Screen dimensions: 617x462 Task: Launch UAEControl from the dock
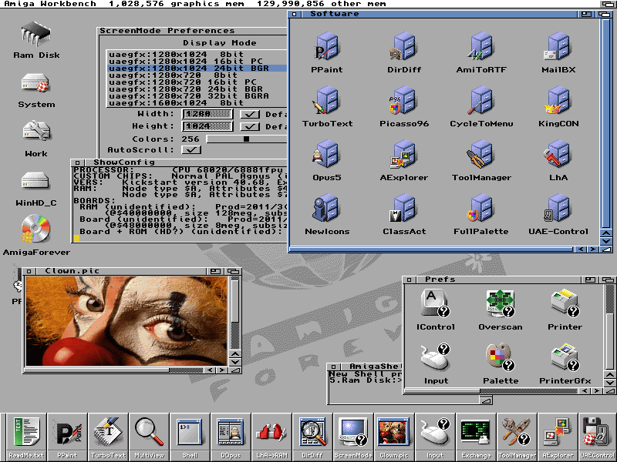(x=597, y=437)
